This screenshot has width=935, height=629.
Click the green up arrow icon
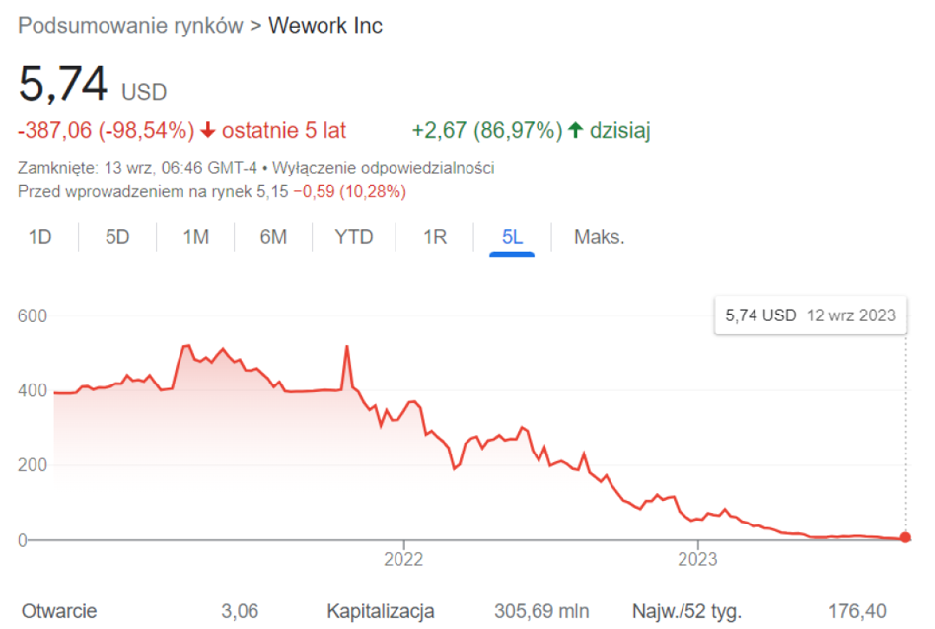pos(575,130)
